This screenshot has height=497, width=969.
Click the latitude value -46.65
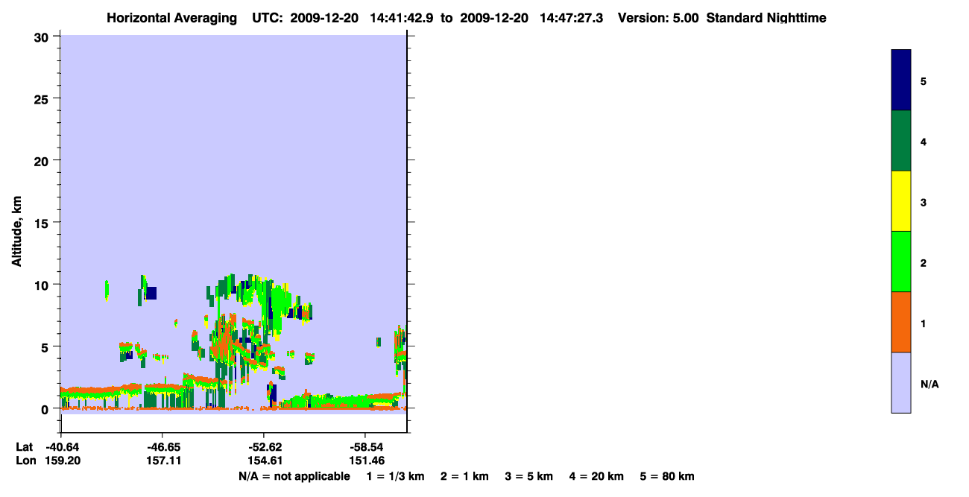[x=163, y=447]
